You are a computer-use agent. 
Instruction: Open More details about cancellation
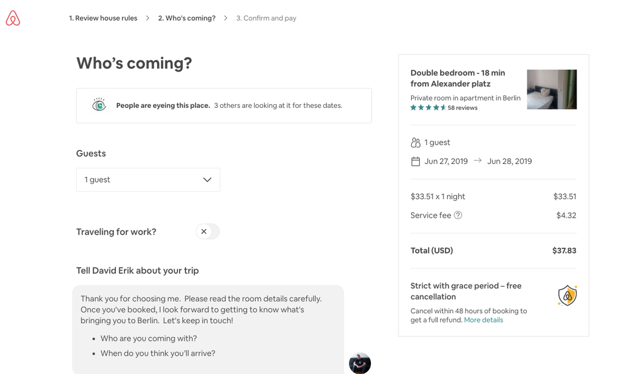(483, 319)
